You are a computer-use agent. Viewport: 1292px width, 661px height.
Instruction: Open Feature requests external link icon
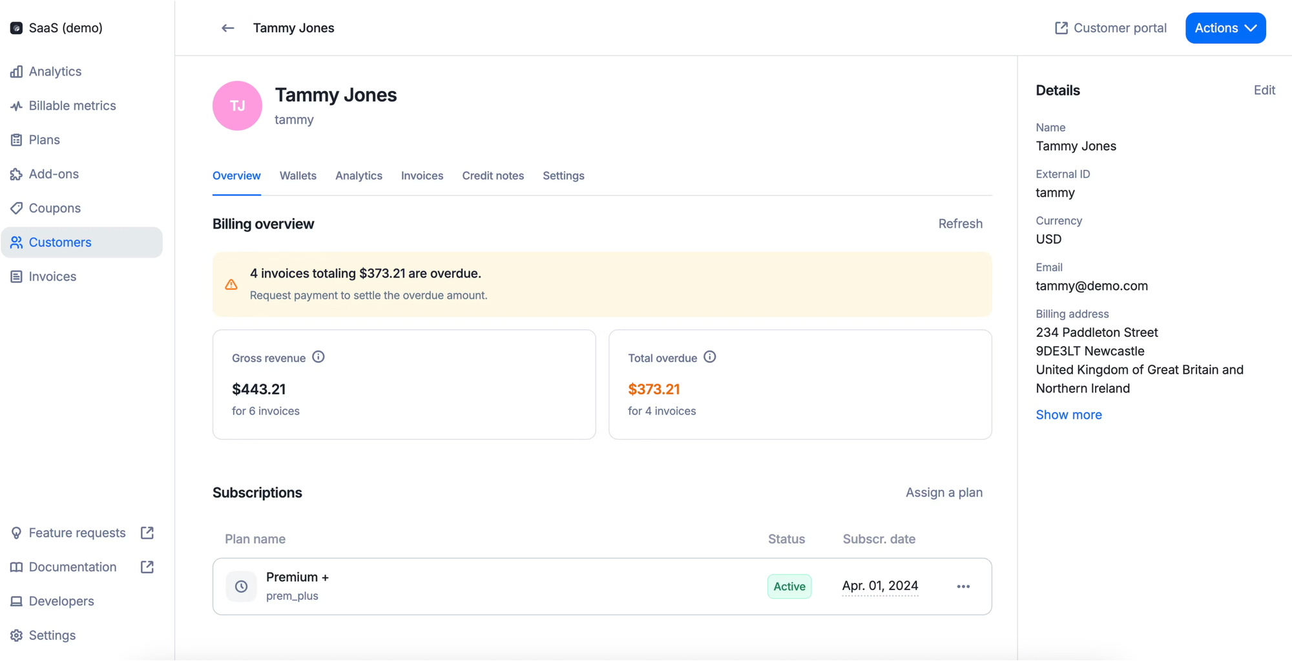tap(147, 533)
